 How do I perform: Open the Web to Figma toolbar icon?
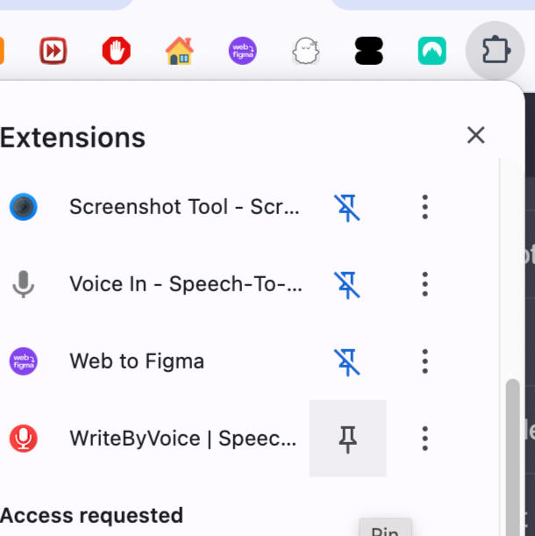tap(242, 52)
